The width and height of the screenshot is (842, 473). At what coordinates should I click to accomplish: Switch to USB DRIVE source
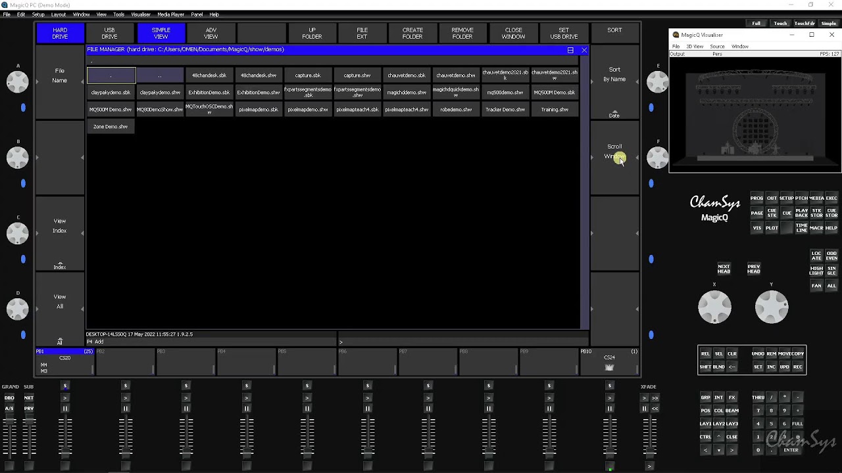point(109,33)
